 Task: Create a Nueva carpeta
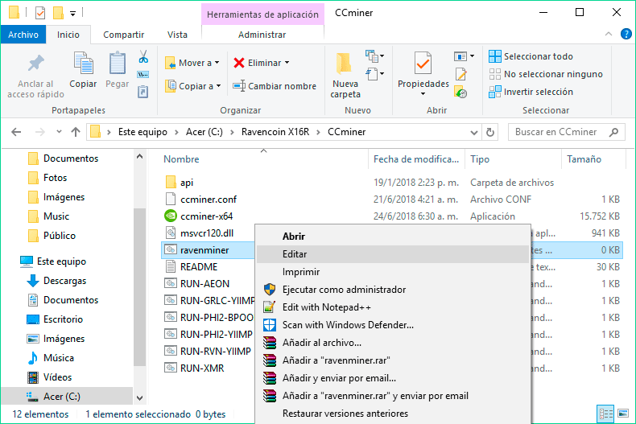point(345,76)
